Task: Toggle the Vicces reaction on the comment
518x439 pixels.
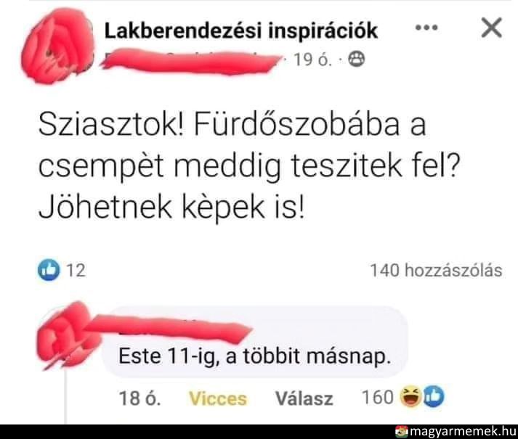Action: coord(218,399)
